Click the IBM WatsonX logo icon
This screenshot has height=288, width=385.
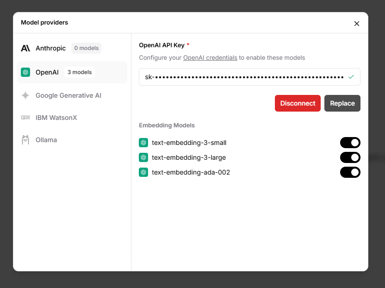point(25,118)
